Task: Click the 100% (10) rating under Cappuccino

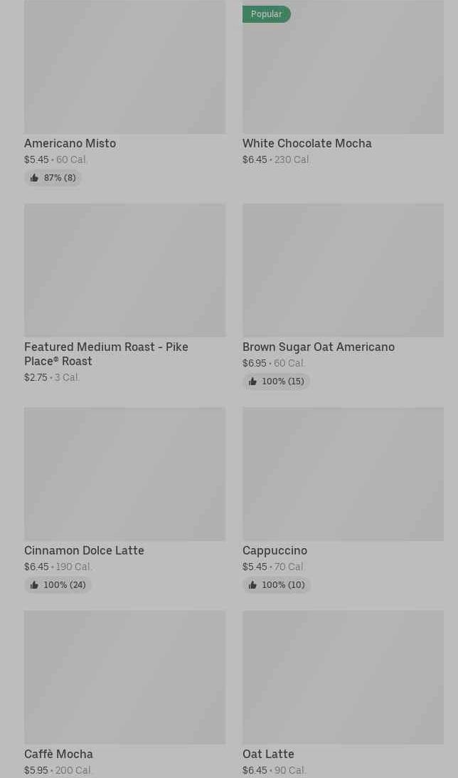Action: (x=282, y=585)
